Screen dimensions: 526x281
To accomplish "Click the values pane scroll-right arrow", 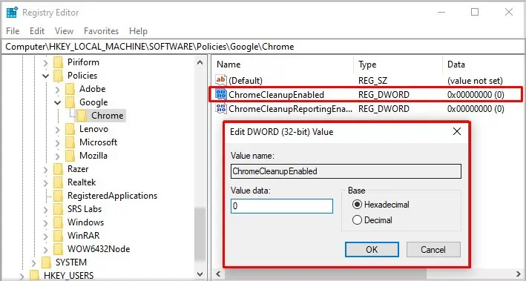I will tap(519, 274).
